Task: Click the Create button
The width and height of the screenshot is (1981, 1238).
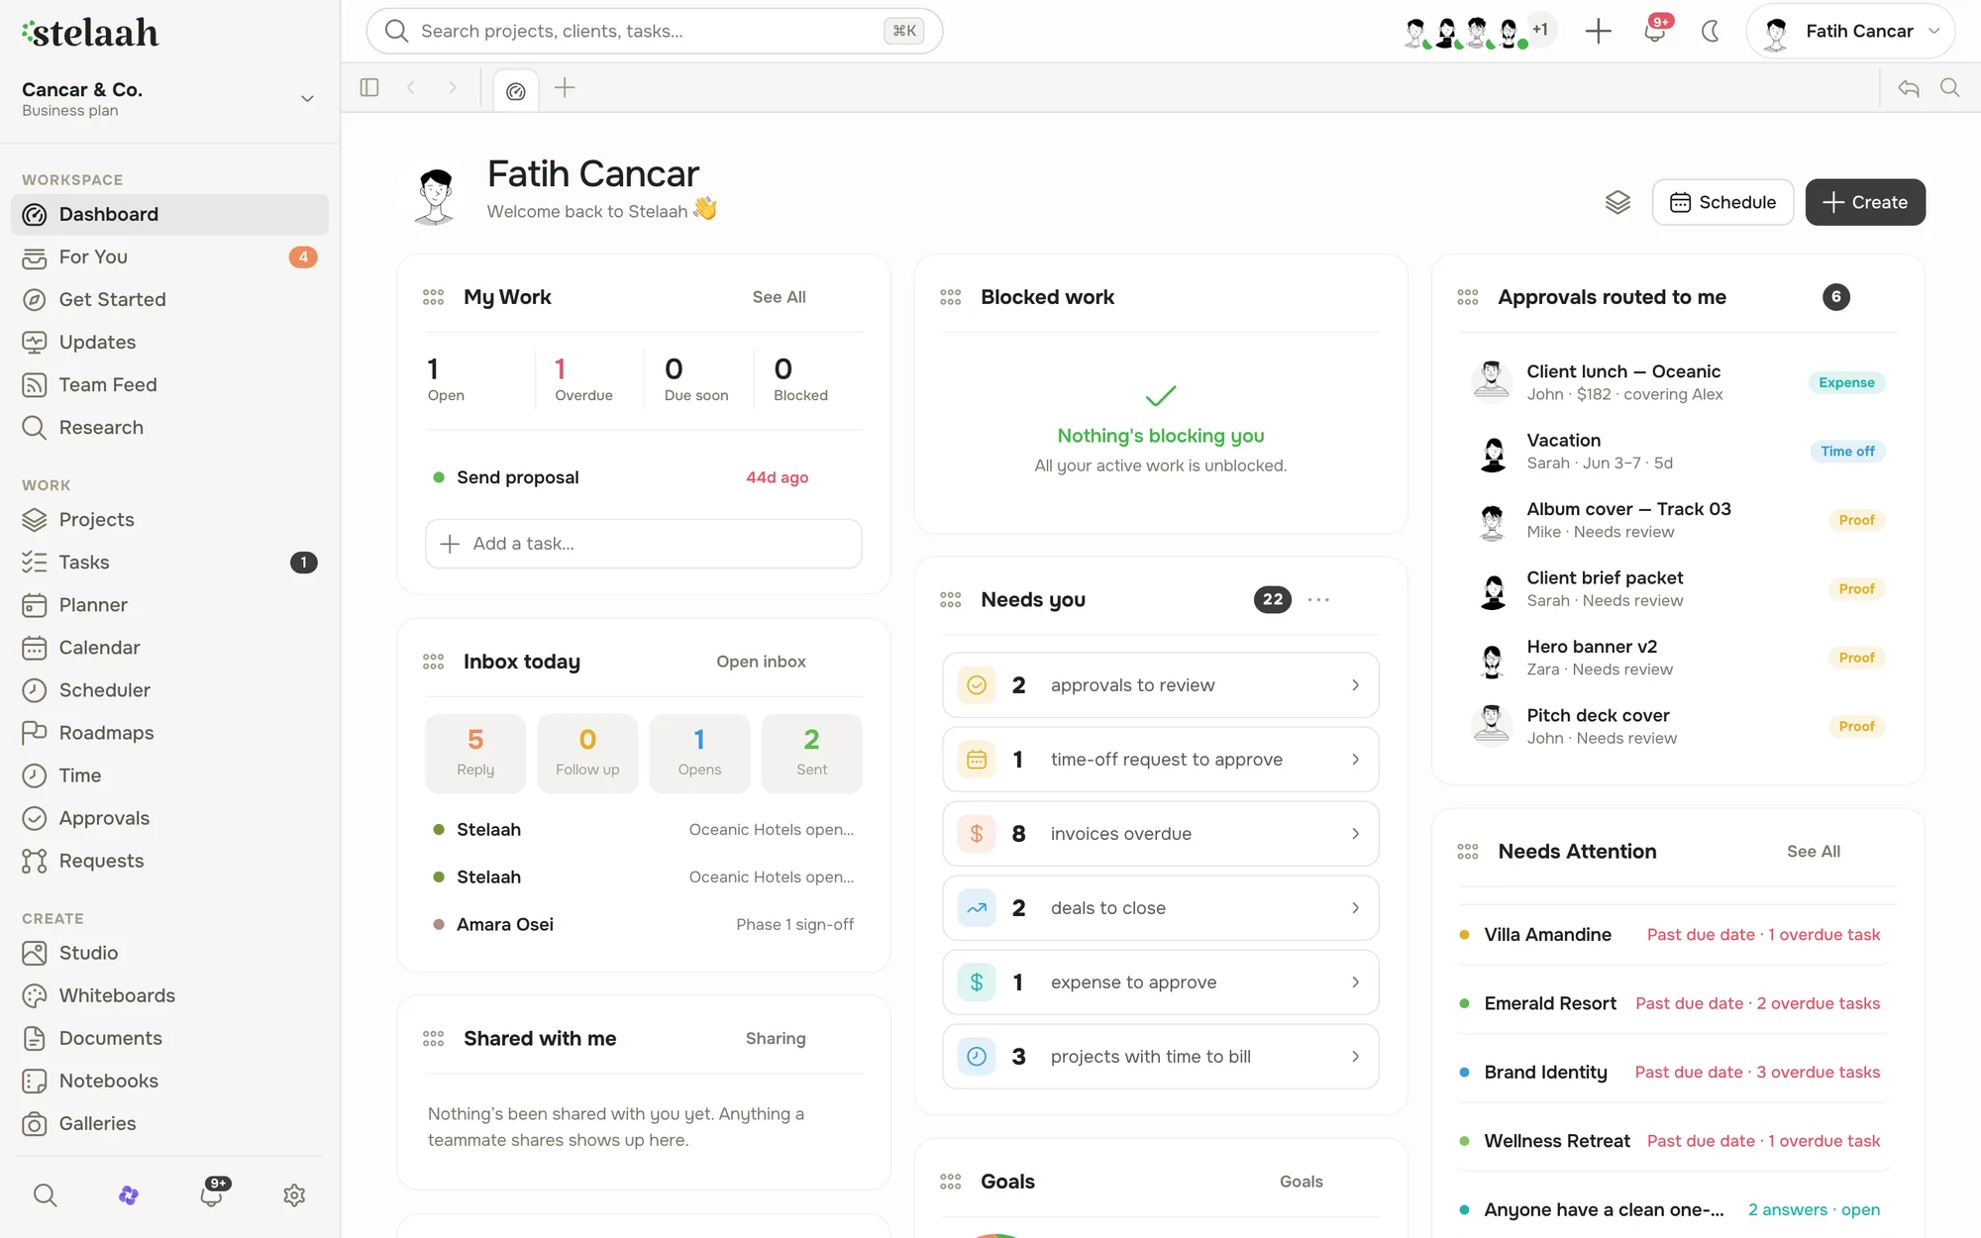Action: tap(1865, 202)
